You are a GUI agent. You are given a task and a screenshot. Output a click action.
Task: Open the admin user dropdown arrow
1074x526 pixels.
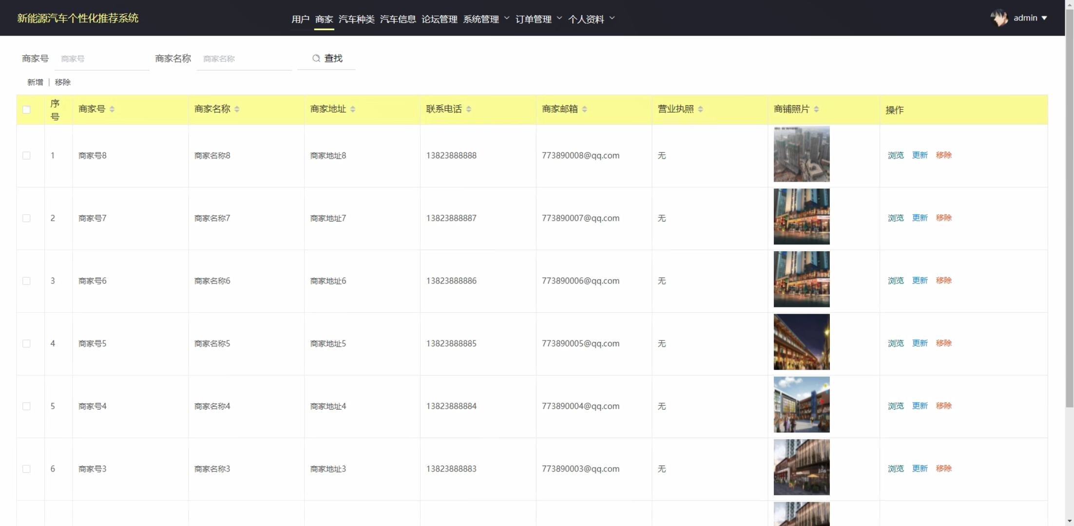click(1044, 18)
